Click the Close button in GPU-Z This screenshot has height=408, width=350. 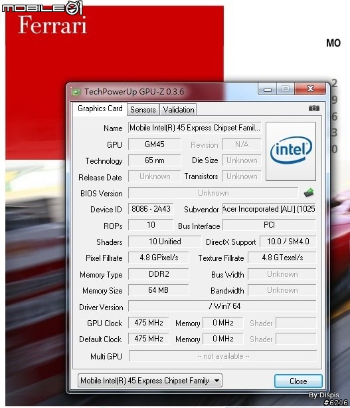(298, 381)
